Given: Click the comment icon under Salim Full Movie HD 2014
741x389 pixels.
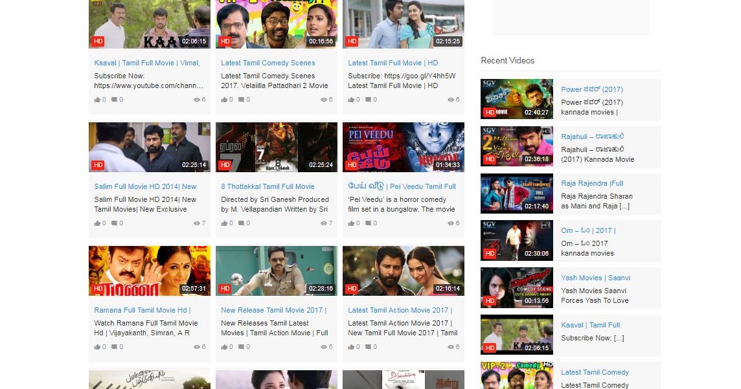Looking at the screenshot, I should (x=114, y=223).
